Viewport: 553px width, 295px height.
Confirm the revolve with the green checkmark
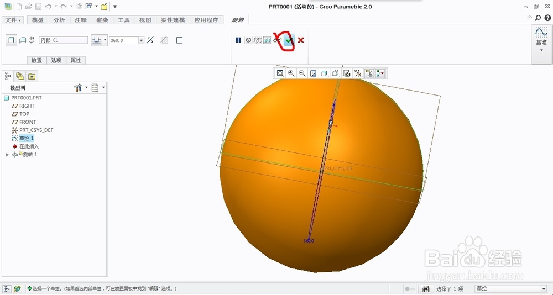coord(289,40)
